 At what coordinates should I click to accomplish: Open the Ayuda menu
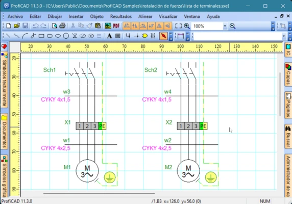(213, 16)
